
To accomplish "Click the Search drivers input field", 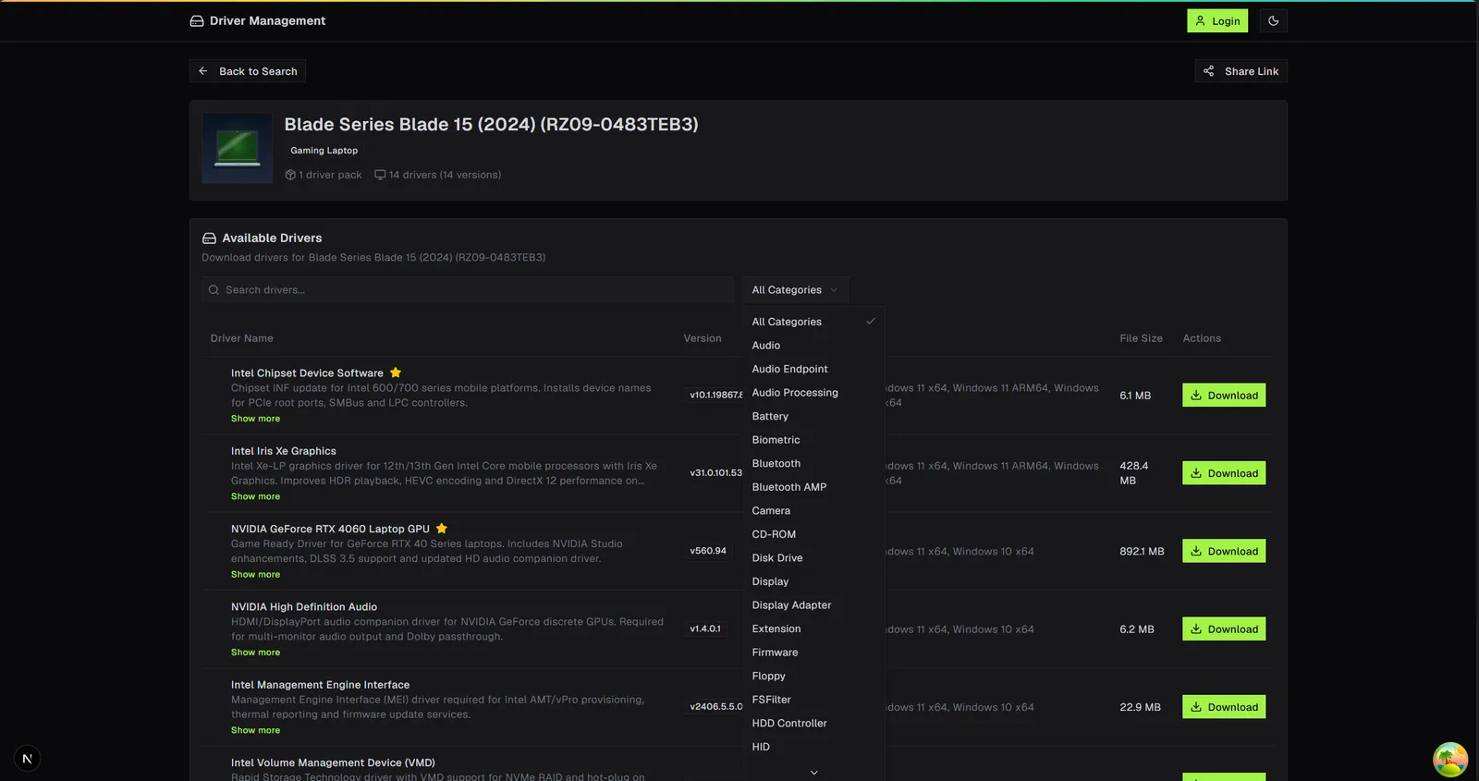I will coord(468,289).
